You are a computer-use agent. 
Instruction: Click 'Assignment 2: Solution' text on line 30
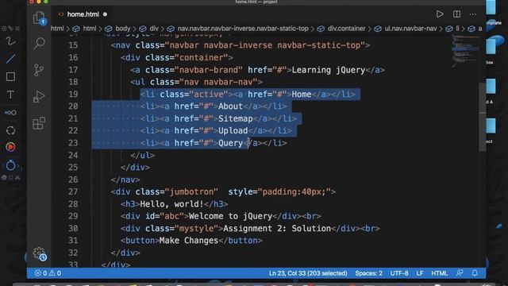coord(277,229)
